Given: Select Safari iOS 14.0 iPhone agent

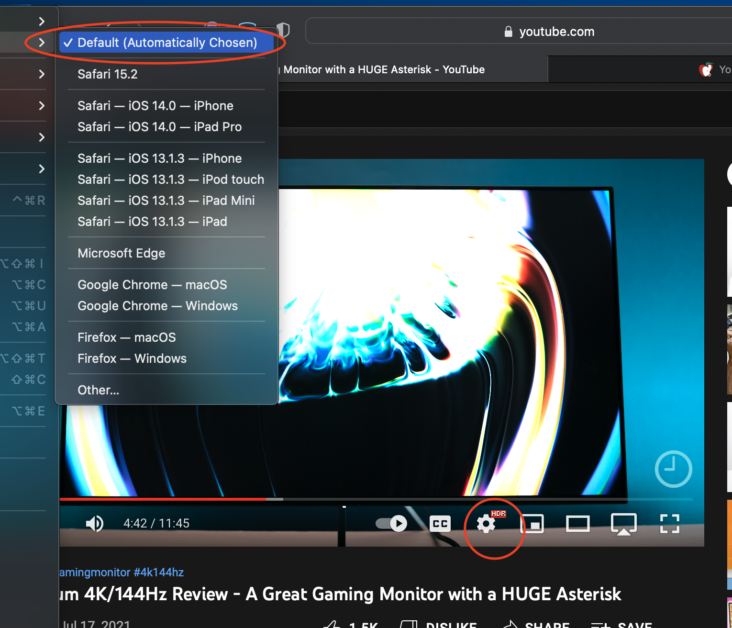Looking at the screenshot, I should click(166, 106).
